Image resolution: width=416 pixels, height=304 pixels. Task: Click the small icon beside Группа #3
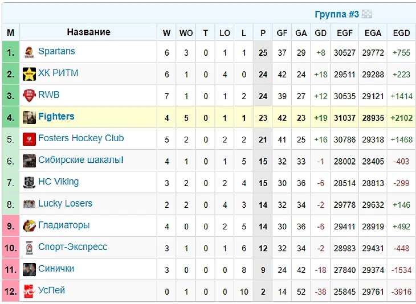(x=367, y=14)
